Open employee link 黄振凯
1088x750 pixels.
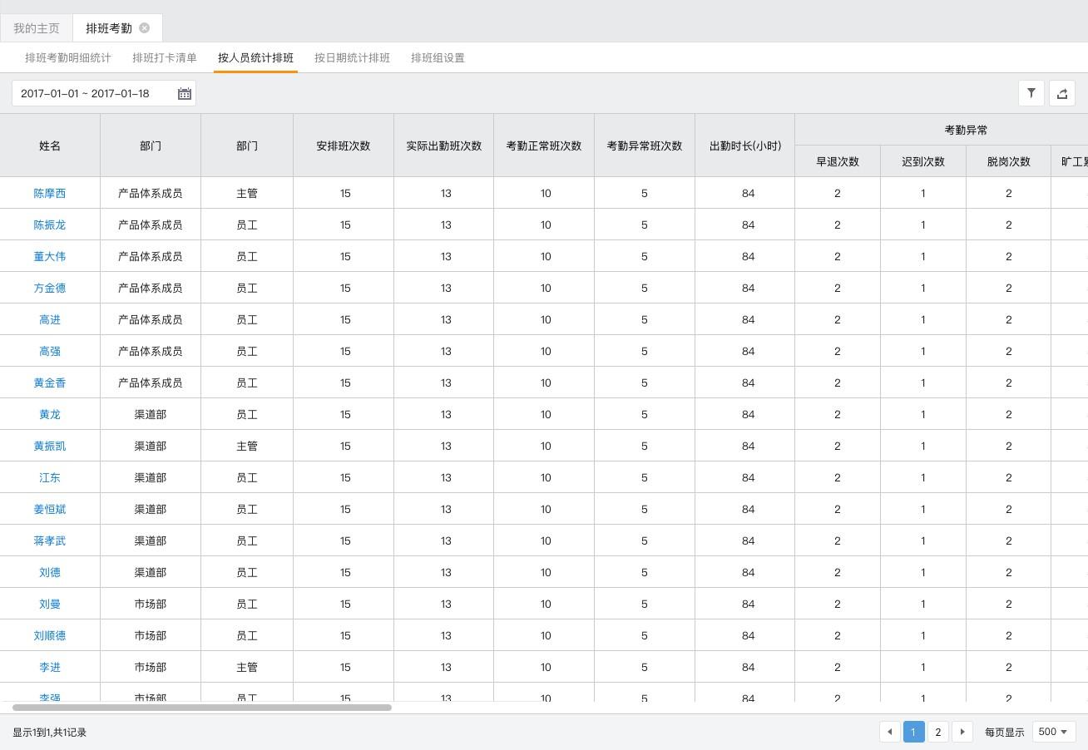click(50, 446)
